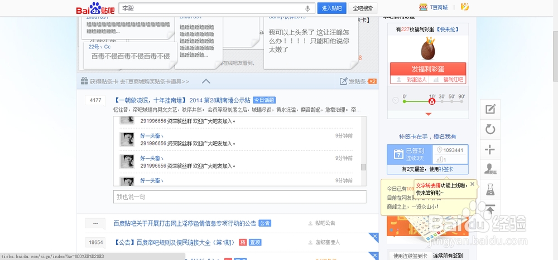558x260 pixels.
Task: Click the 我也说一句 reply field
Action: pos(239,197)
